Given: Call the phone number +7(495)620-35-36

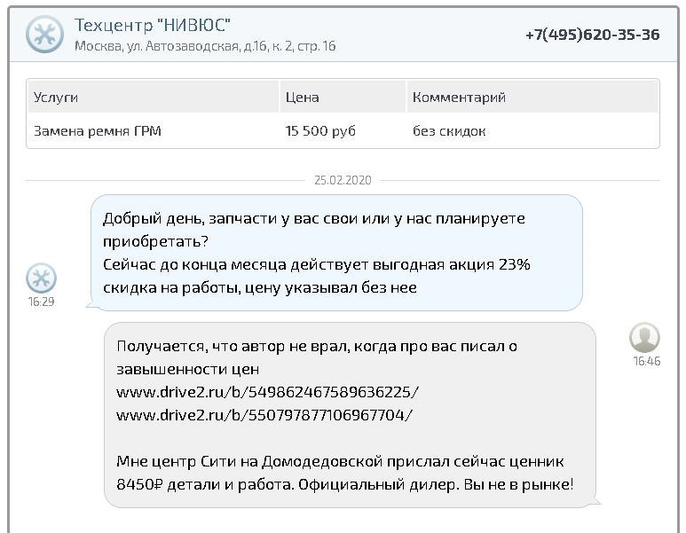Looking at the screenshot, I should [x=592, y=35].
